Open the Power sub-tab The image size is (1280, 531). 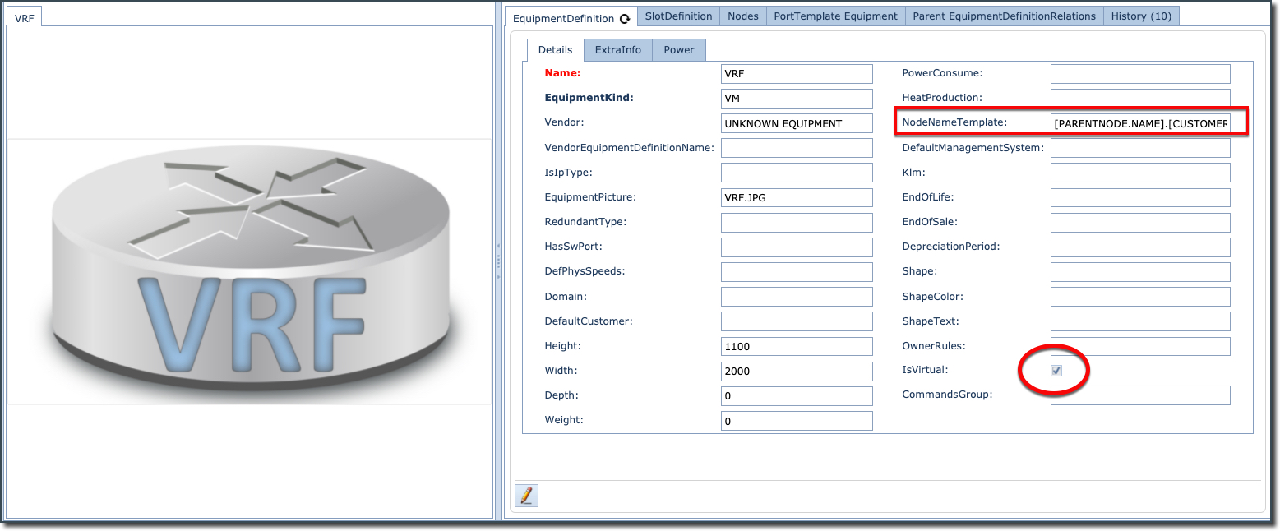tap(678, 50)
